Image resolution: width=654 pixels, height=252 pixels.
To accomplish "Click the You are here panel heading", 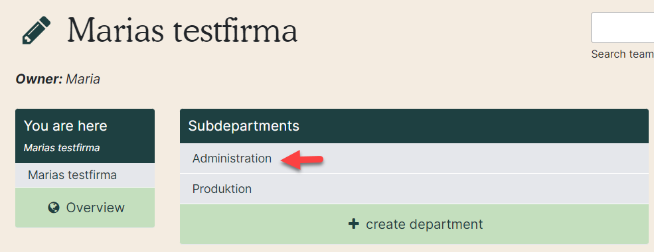I will [66, 126].
